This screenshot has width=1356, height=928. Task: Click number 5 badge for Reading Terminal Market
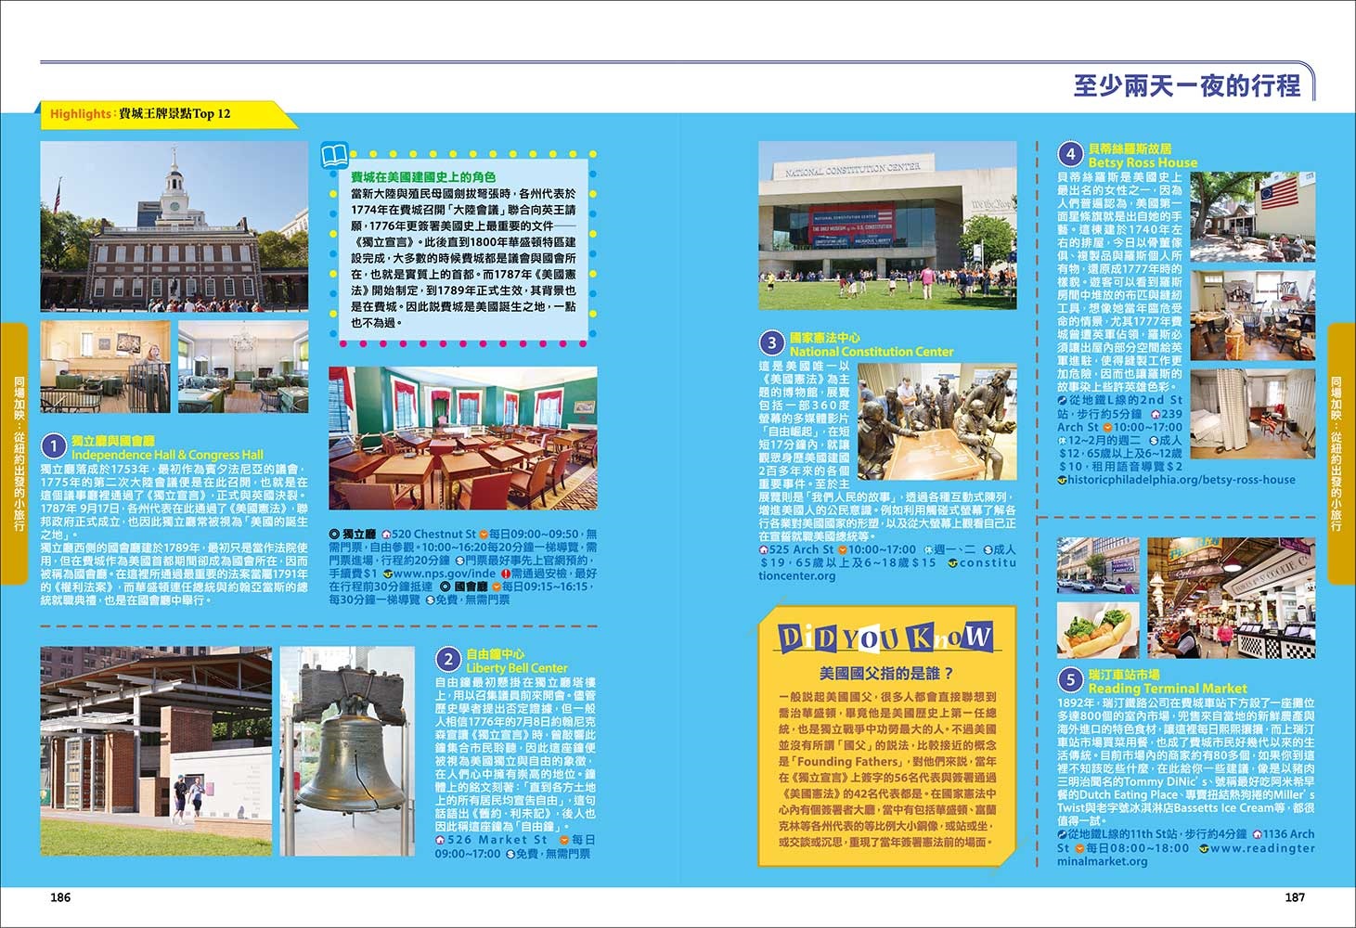click(x=1071, y=681)
